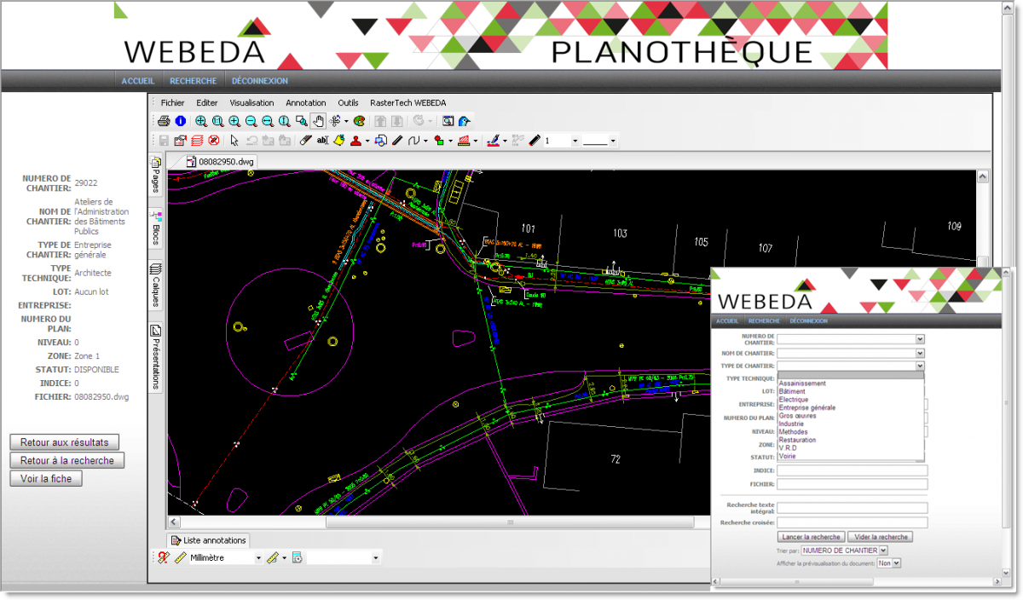
Task: Click the zoom window magnifier-rectangle icon
Action: [x=301, y=121]
